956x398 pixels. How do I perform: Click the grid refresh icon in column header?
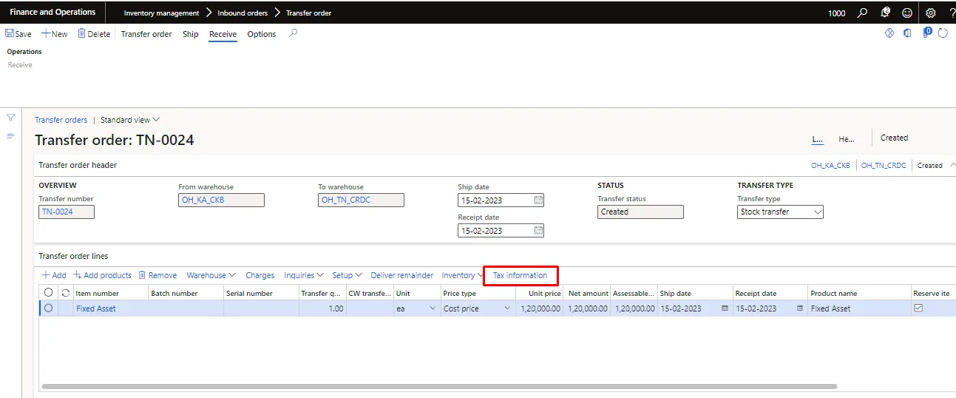point(66,293)
